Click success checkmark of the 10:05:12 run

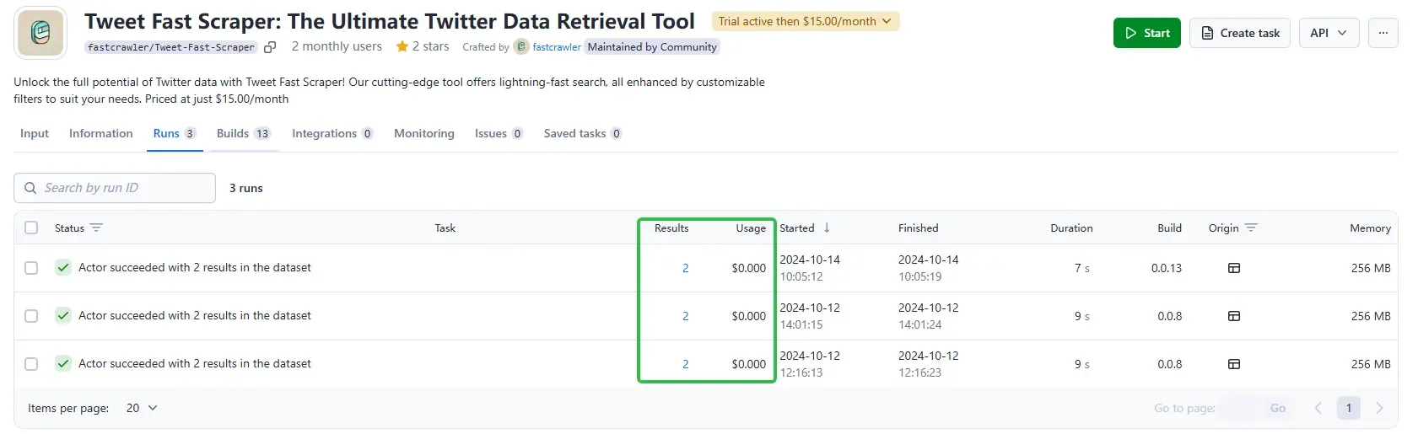[x=63, y=267]
